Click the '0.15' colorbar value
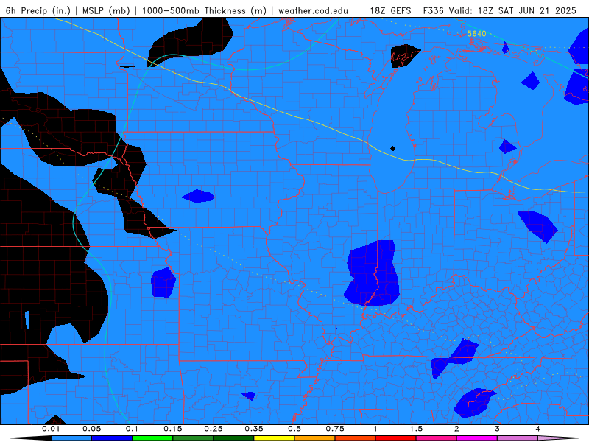The width and height of the screenshot is (589, 442). 173,429
